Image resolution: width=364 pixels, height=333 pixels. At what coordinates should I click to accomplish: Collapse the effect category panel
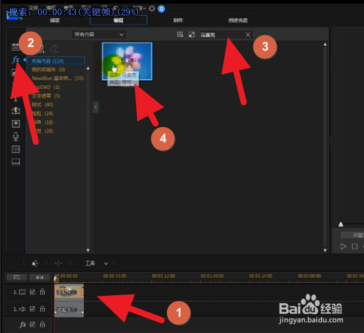[96, 107]
